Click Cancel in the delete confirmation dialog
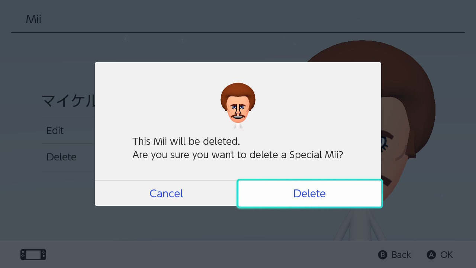Image resolution: width=476 pixels, height=268 pixels. [166, 193]
